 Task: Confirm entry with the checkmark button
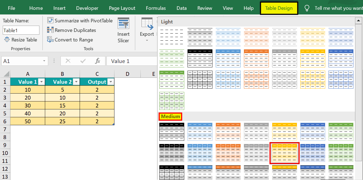(x=82, y=61)
